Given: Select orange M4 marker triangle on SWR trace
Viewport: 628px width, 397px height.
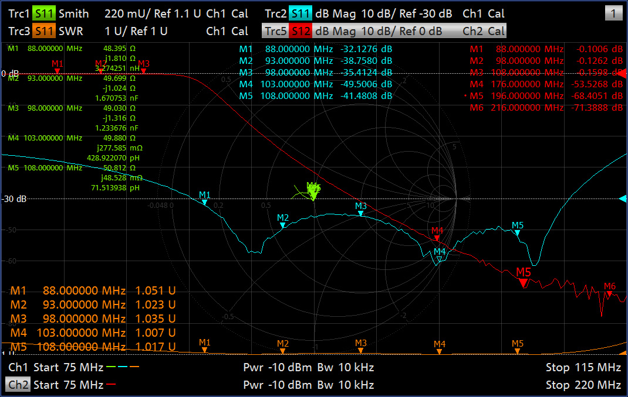Looking at the screenshot, I should coord(440,351).
